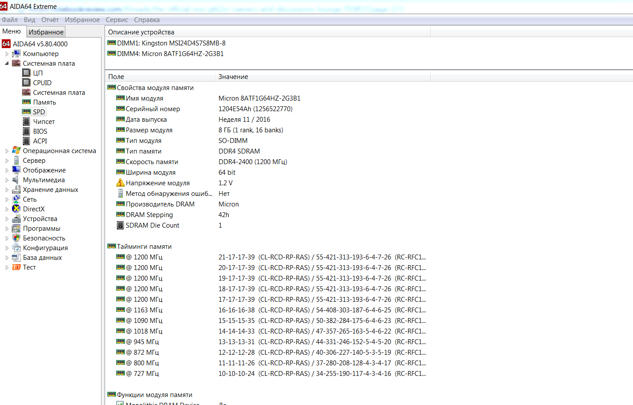
Task: Click the Тест benchmark icon
Action: click(x=16, y=267)
